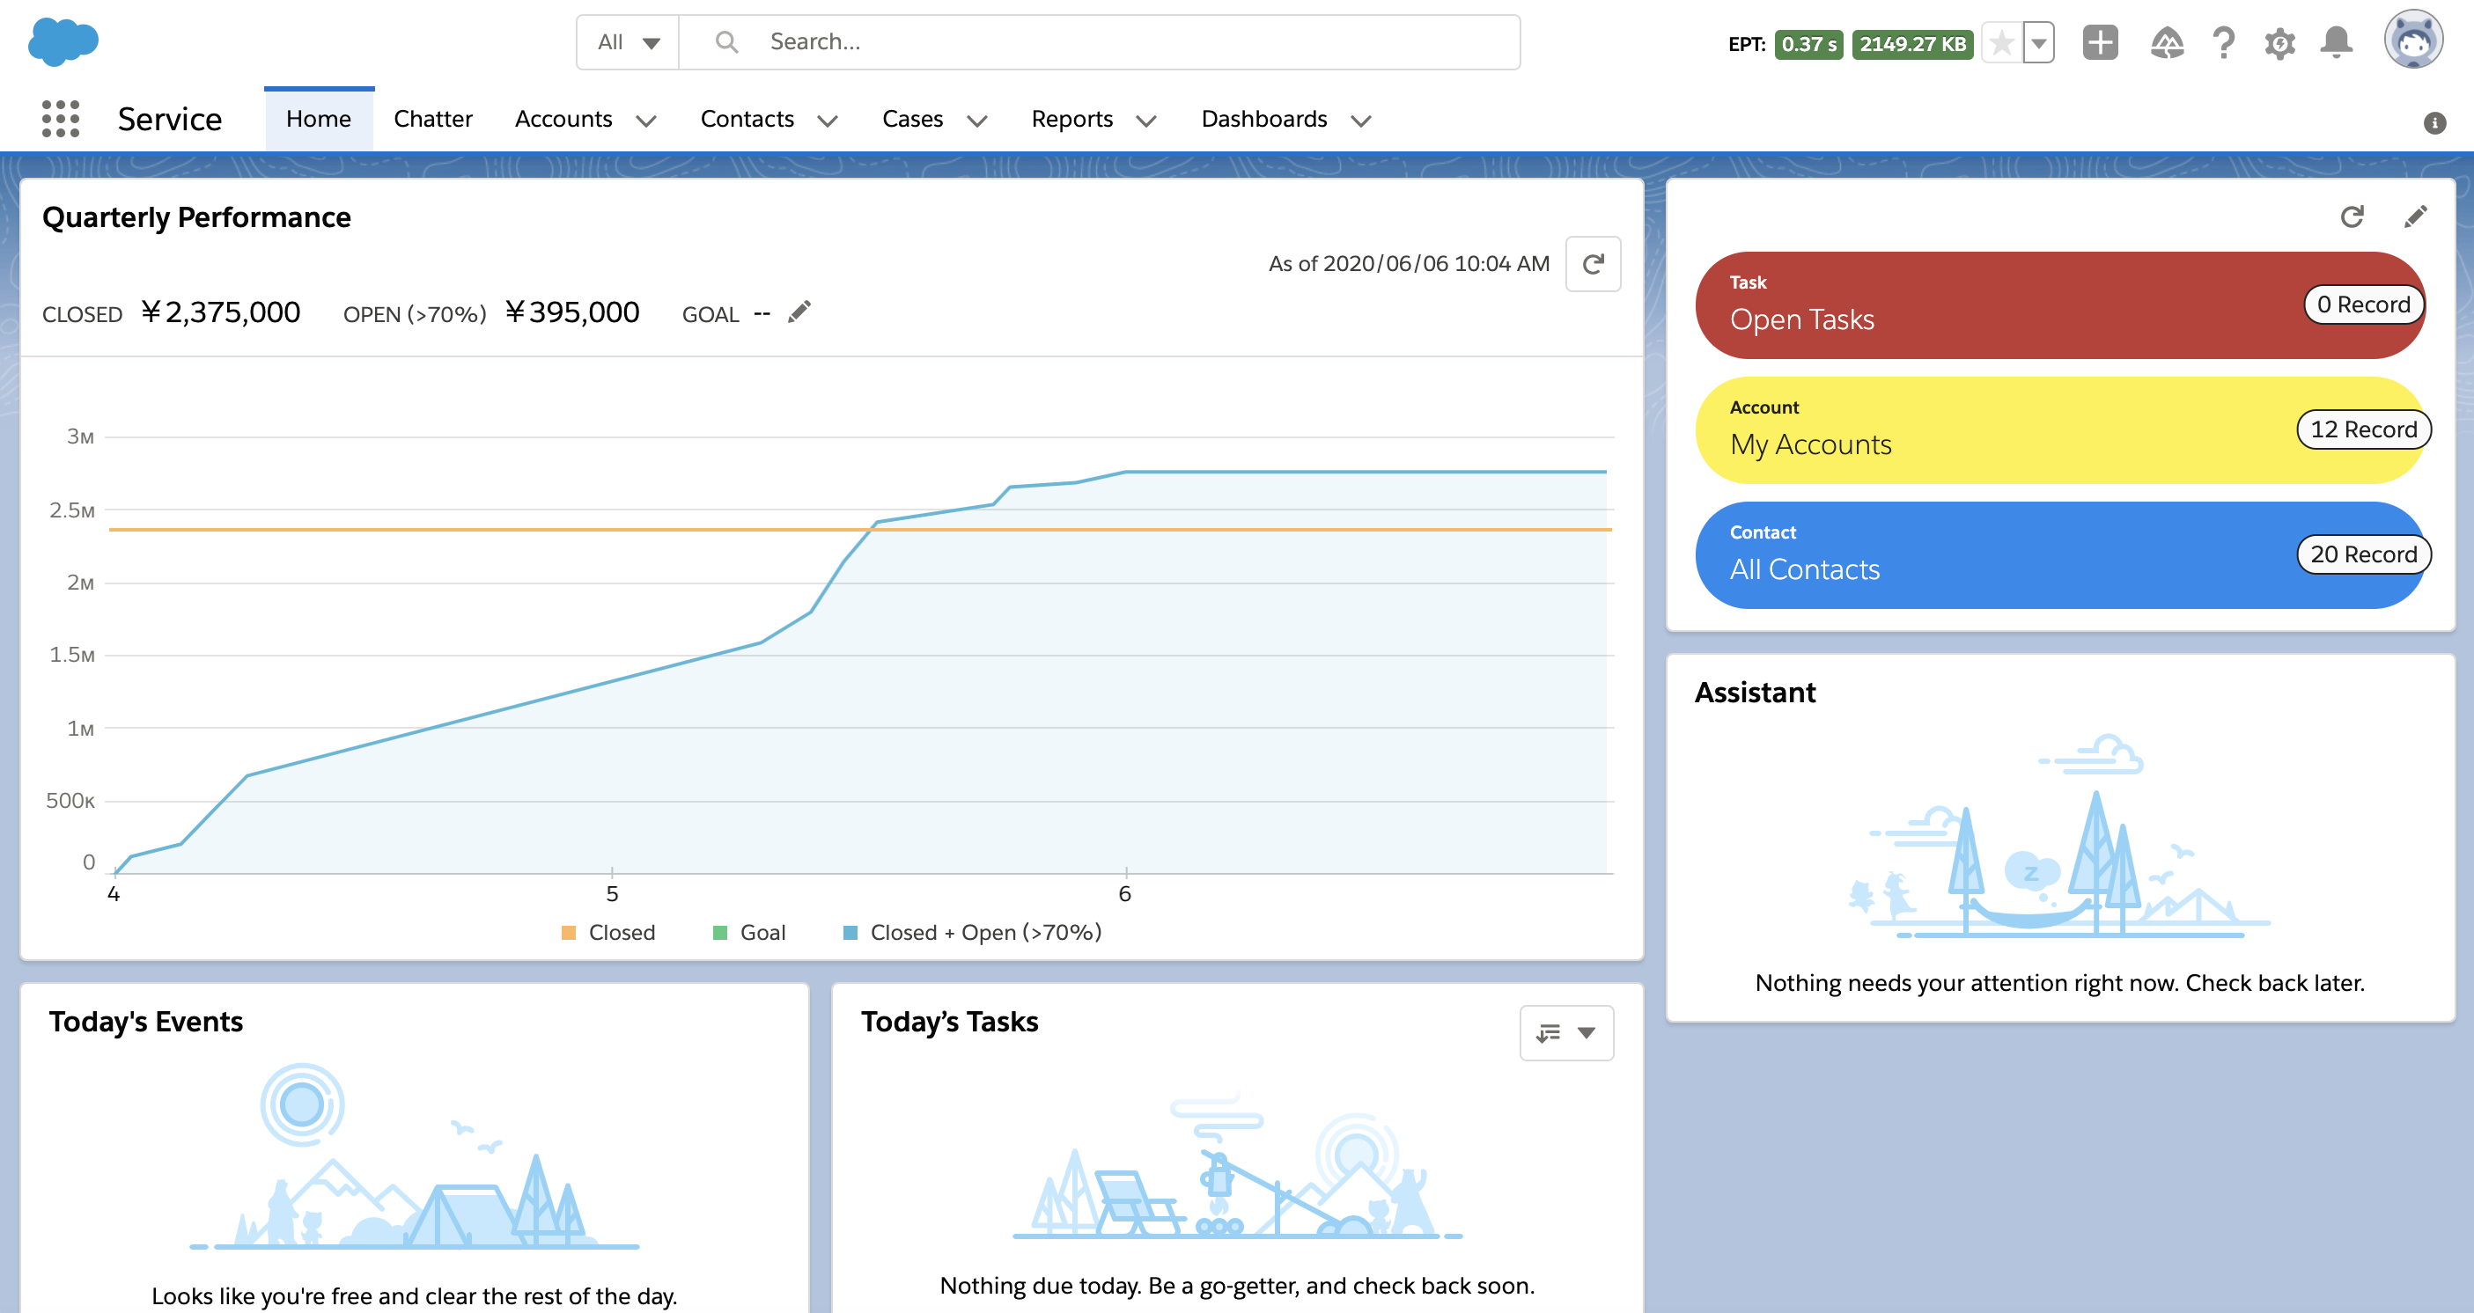The width and height of the screenshot is (2474, 1313).
Task: Toggle the Closed legend series
Action: click(x=609, y=932)
